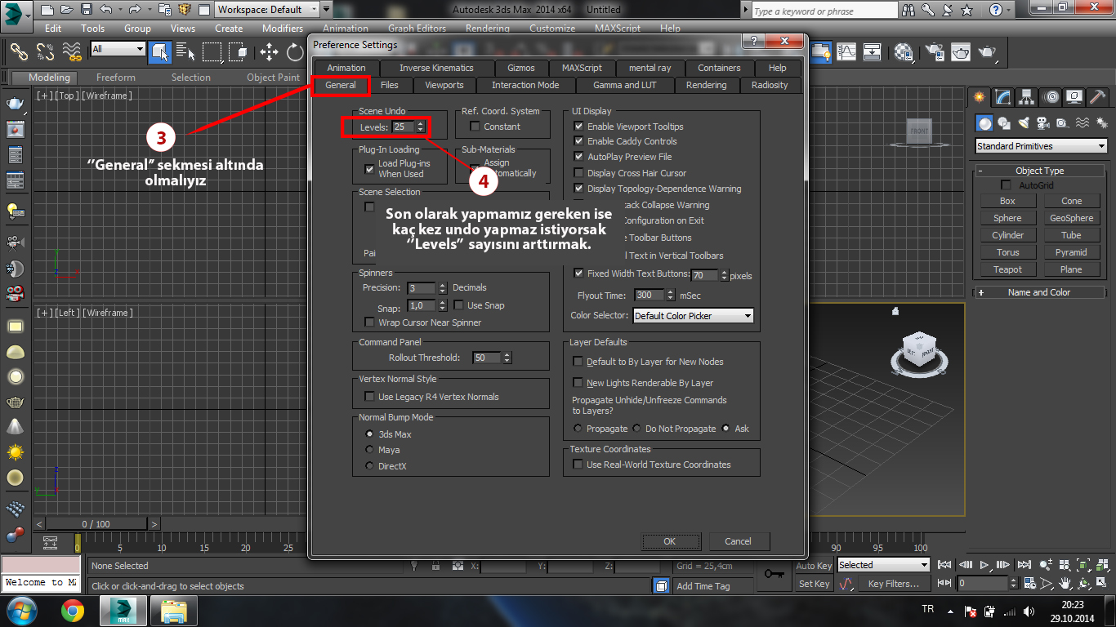1116x627 pixels.
Task: Click the Scene Undo Levels spinner arrows
Action: [x=420, y=127]
